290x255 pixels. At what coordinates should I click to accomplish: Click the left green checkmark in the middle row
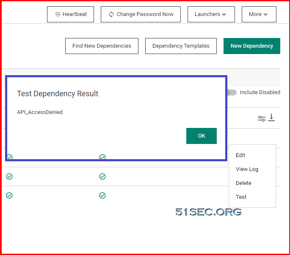pos(9,176)
